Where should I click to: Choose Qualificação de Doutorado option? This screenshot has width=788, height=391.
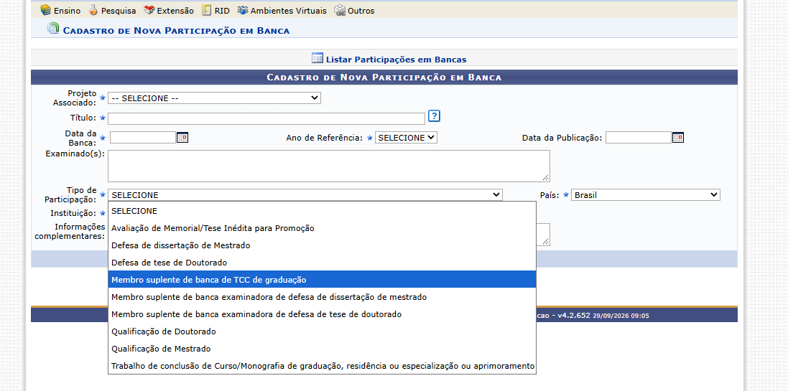(x=322, y=331)
